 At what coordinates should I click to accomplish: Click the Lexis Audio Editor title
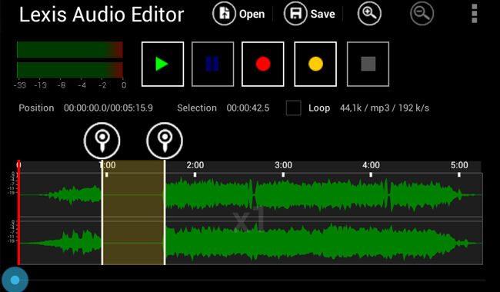102,15
